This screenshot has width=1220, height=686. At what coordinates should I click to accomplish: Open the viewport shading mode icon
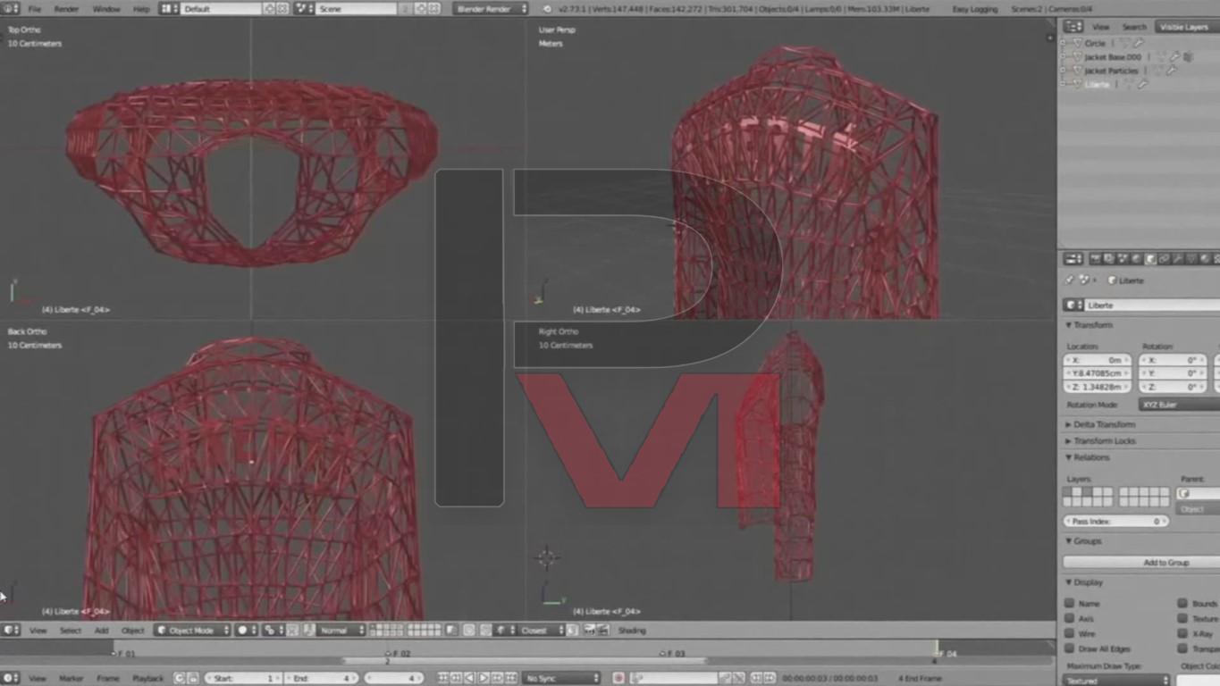point(245,631)
